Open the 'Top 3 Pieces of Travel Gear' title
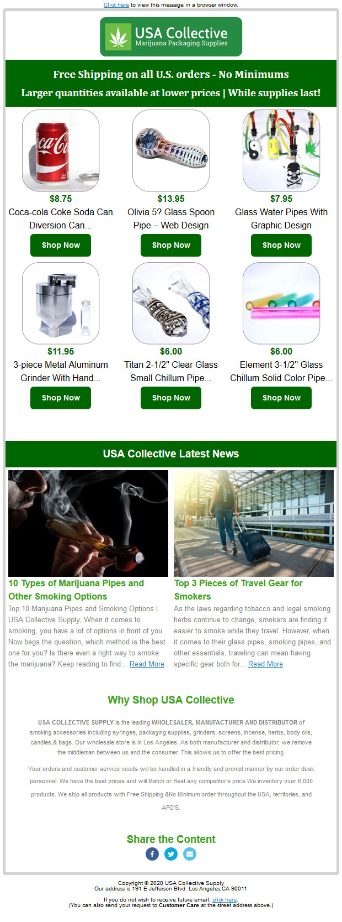This screenshot has height=922, width=342. pos(238,590)
